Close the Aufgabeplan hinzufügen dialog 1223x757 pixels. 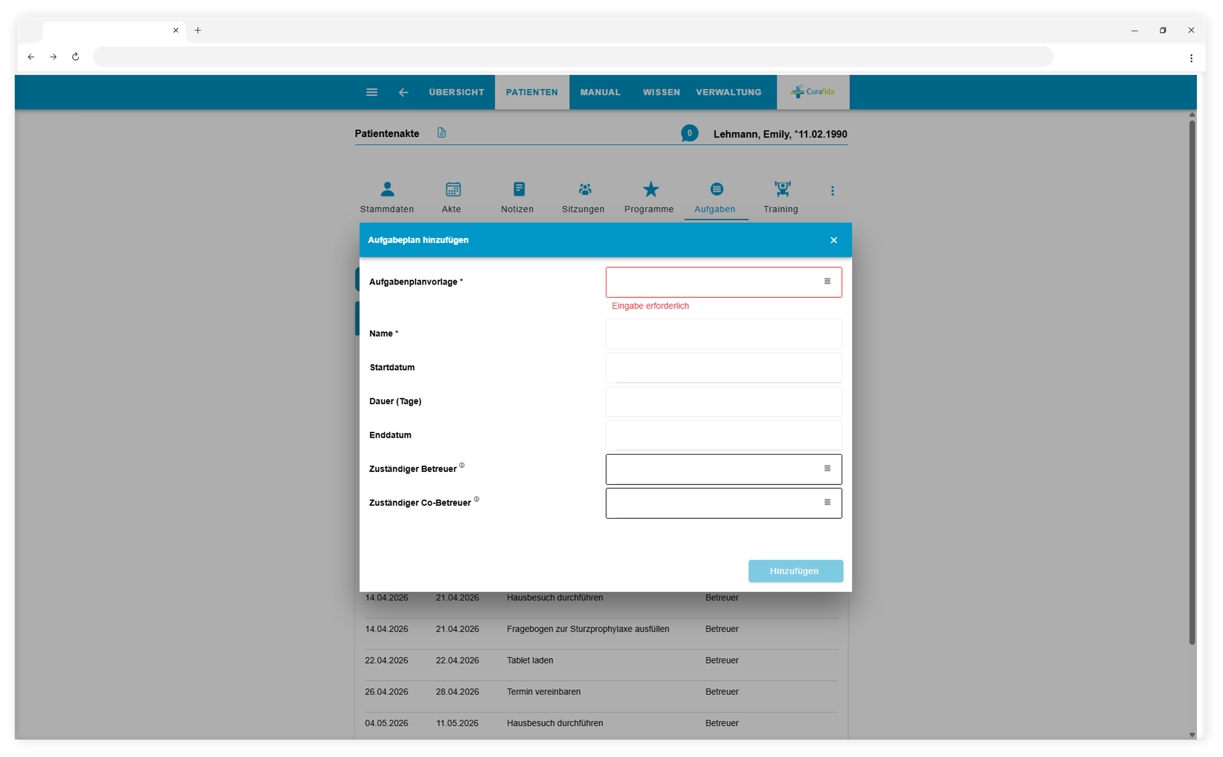[833, 240]
